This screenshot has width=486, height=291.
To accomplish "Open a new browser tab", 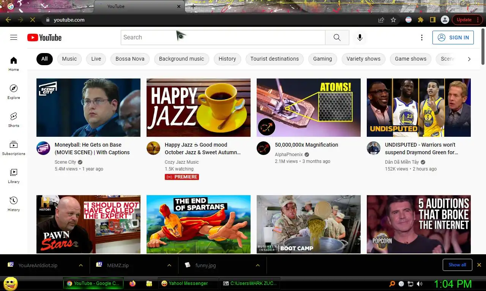I will tap(193, 6).
